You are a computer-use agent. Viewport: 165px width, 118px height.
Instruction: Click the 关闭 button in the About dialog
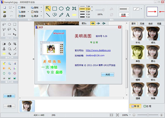coord(107,74)
